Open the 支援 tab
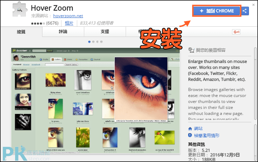Image resolution: width=258 pixels, height=162 pixels. tap(105, 32)
